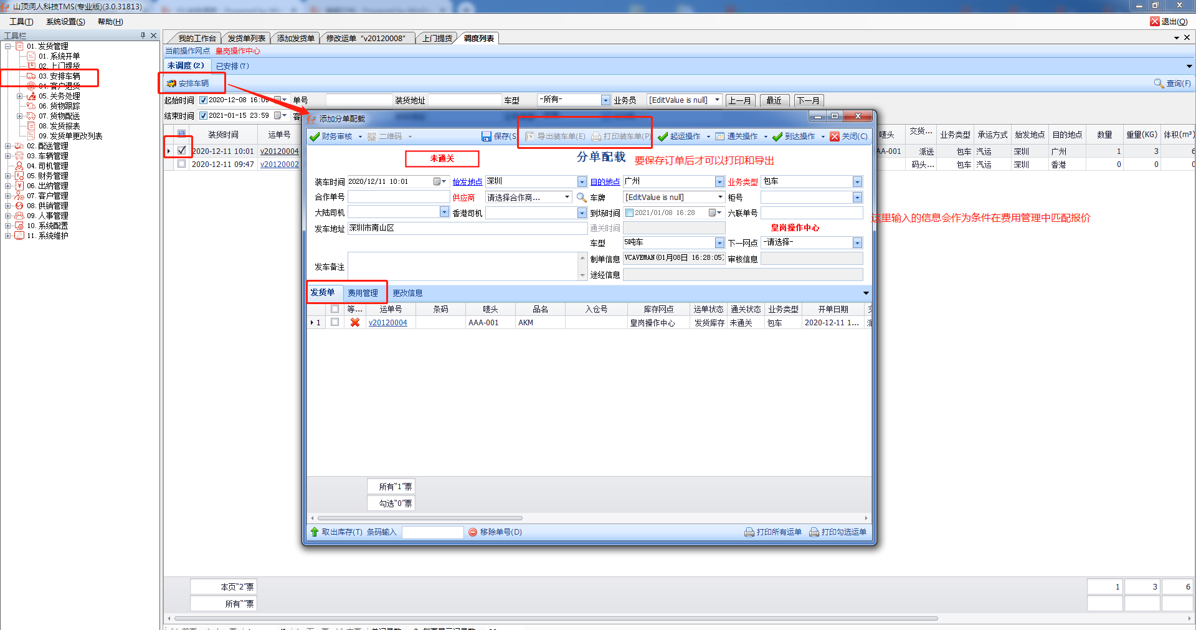Screen dimensions: 1196x630
Task: Switch to the 费用管理 tab
Action: coord(363,293)
